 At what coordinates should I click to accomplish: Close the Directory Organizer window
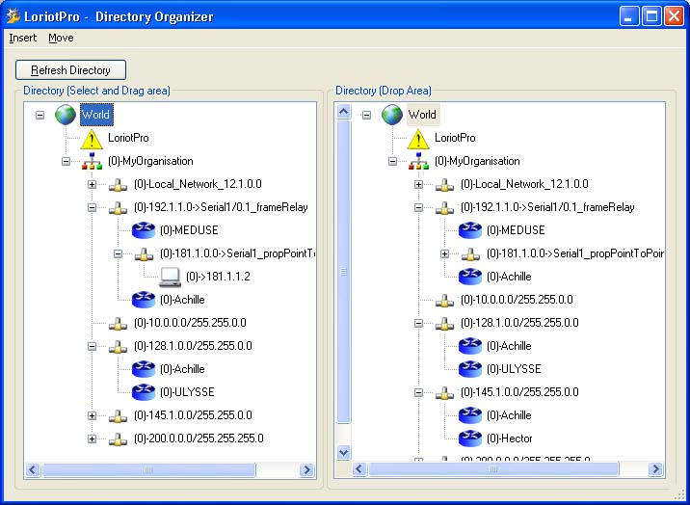pos(675,16)
